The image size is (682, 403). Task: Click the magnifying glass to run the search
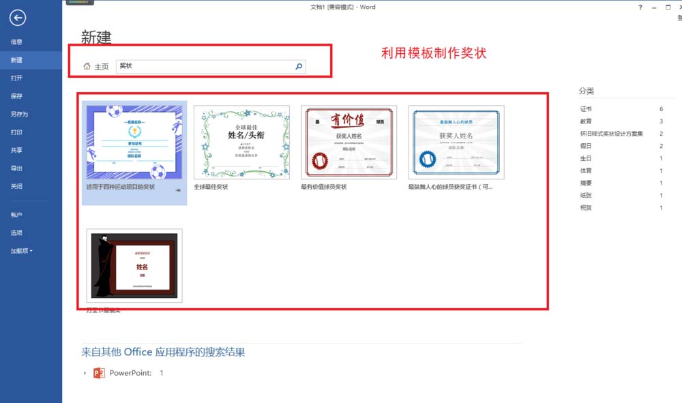[x=298, y=66]
